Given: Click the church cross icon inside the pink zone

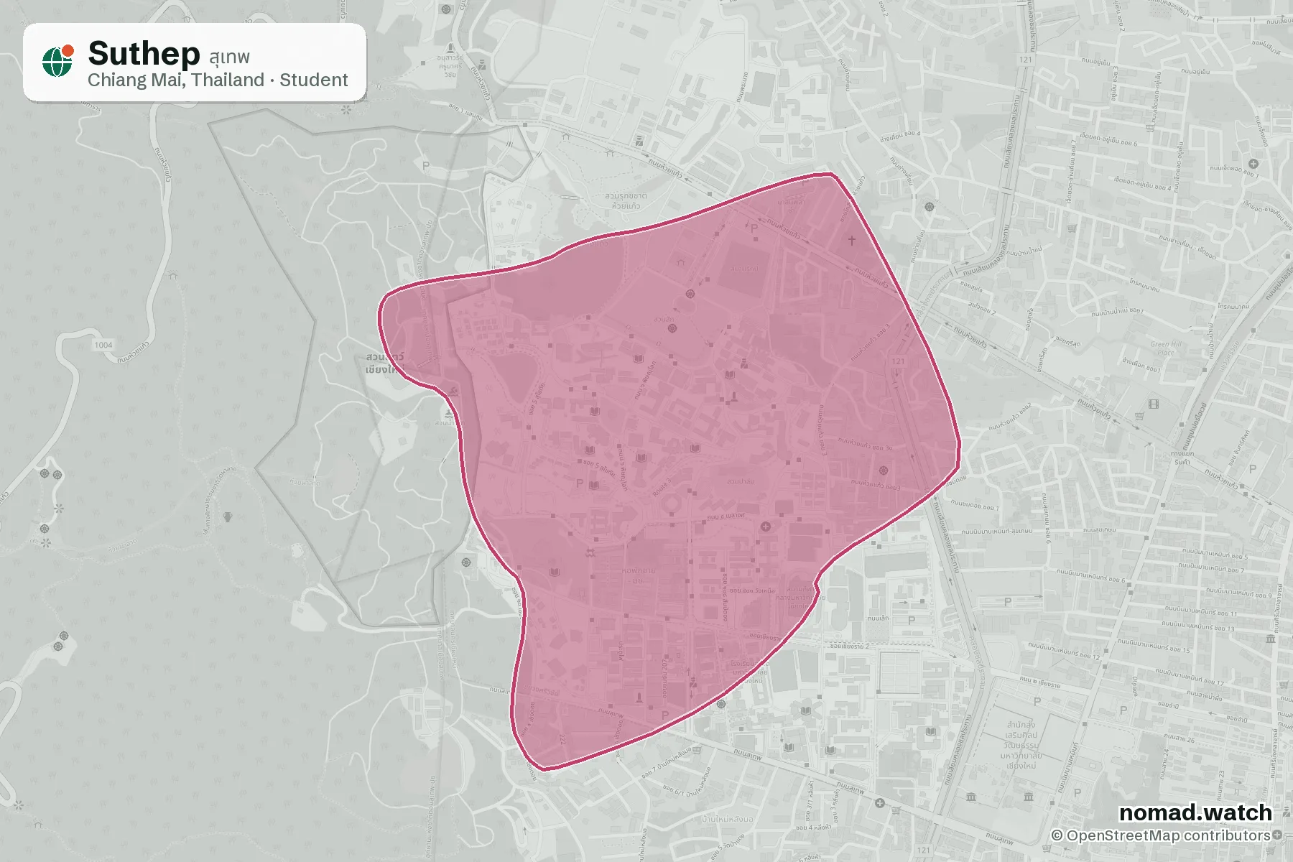Looking at the screenshot, I should 852,240.
